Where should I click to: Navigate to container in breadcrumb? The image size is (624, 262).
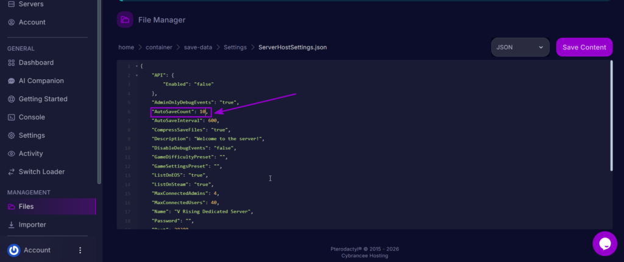click(x=159, y=48)
